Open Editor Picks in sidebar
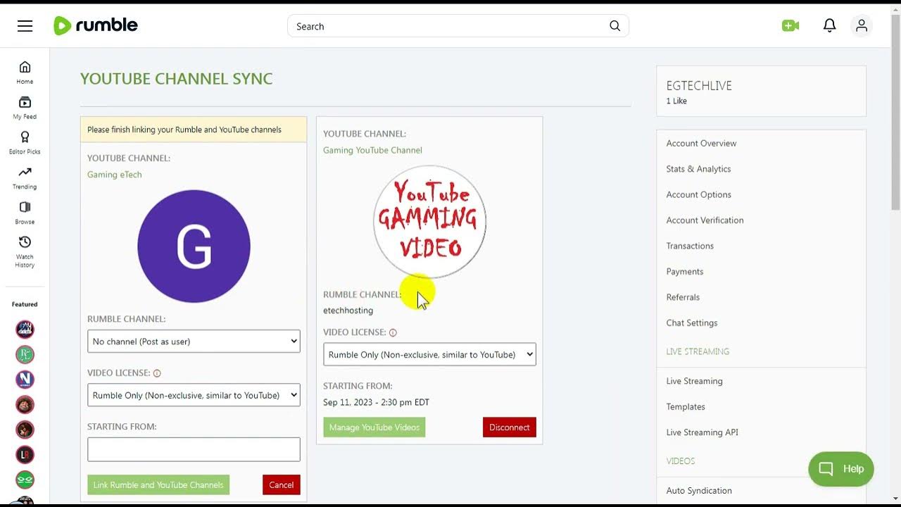The height and width of the screenshot is (507, 901). tap(25, 143)
